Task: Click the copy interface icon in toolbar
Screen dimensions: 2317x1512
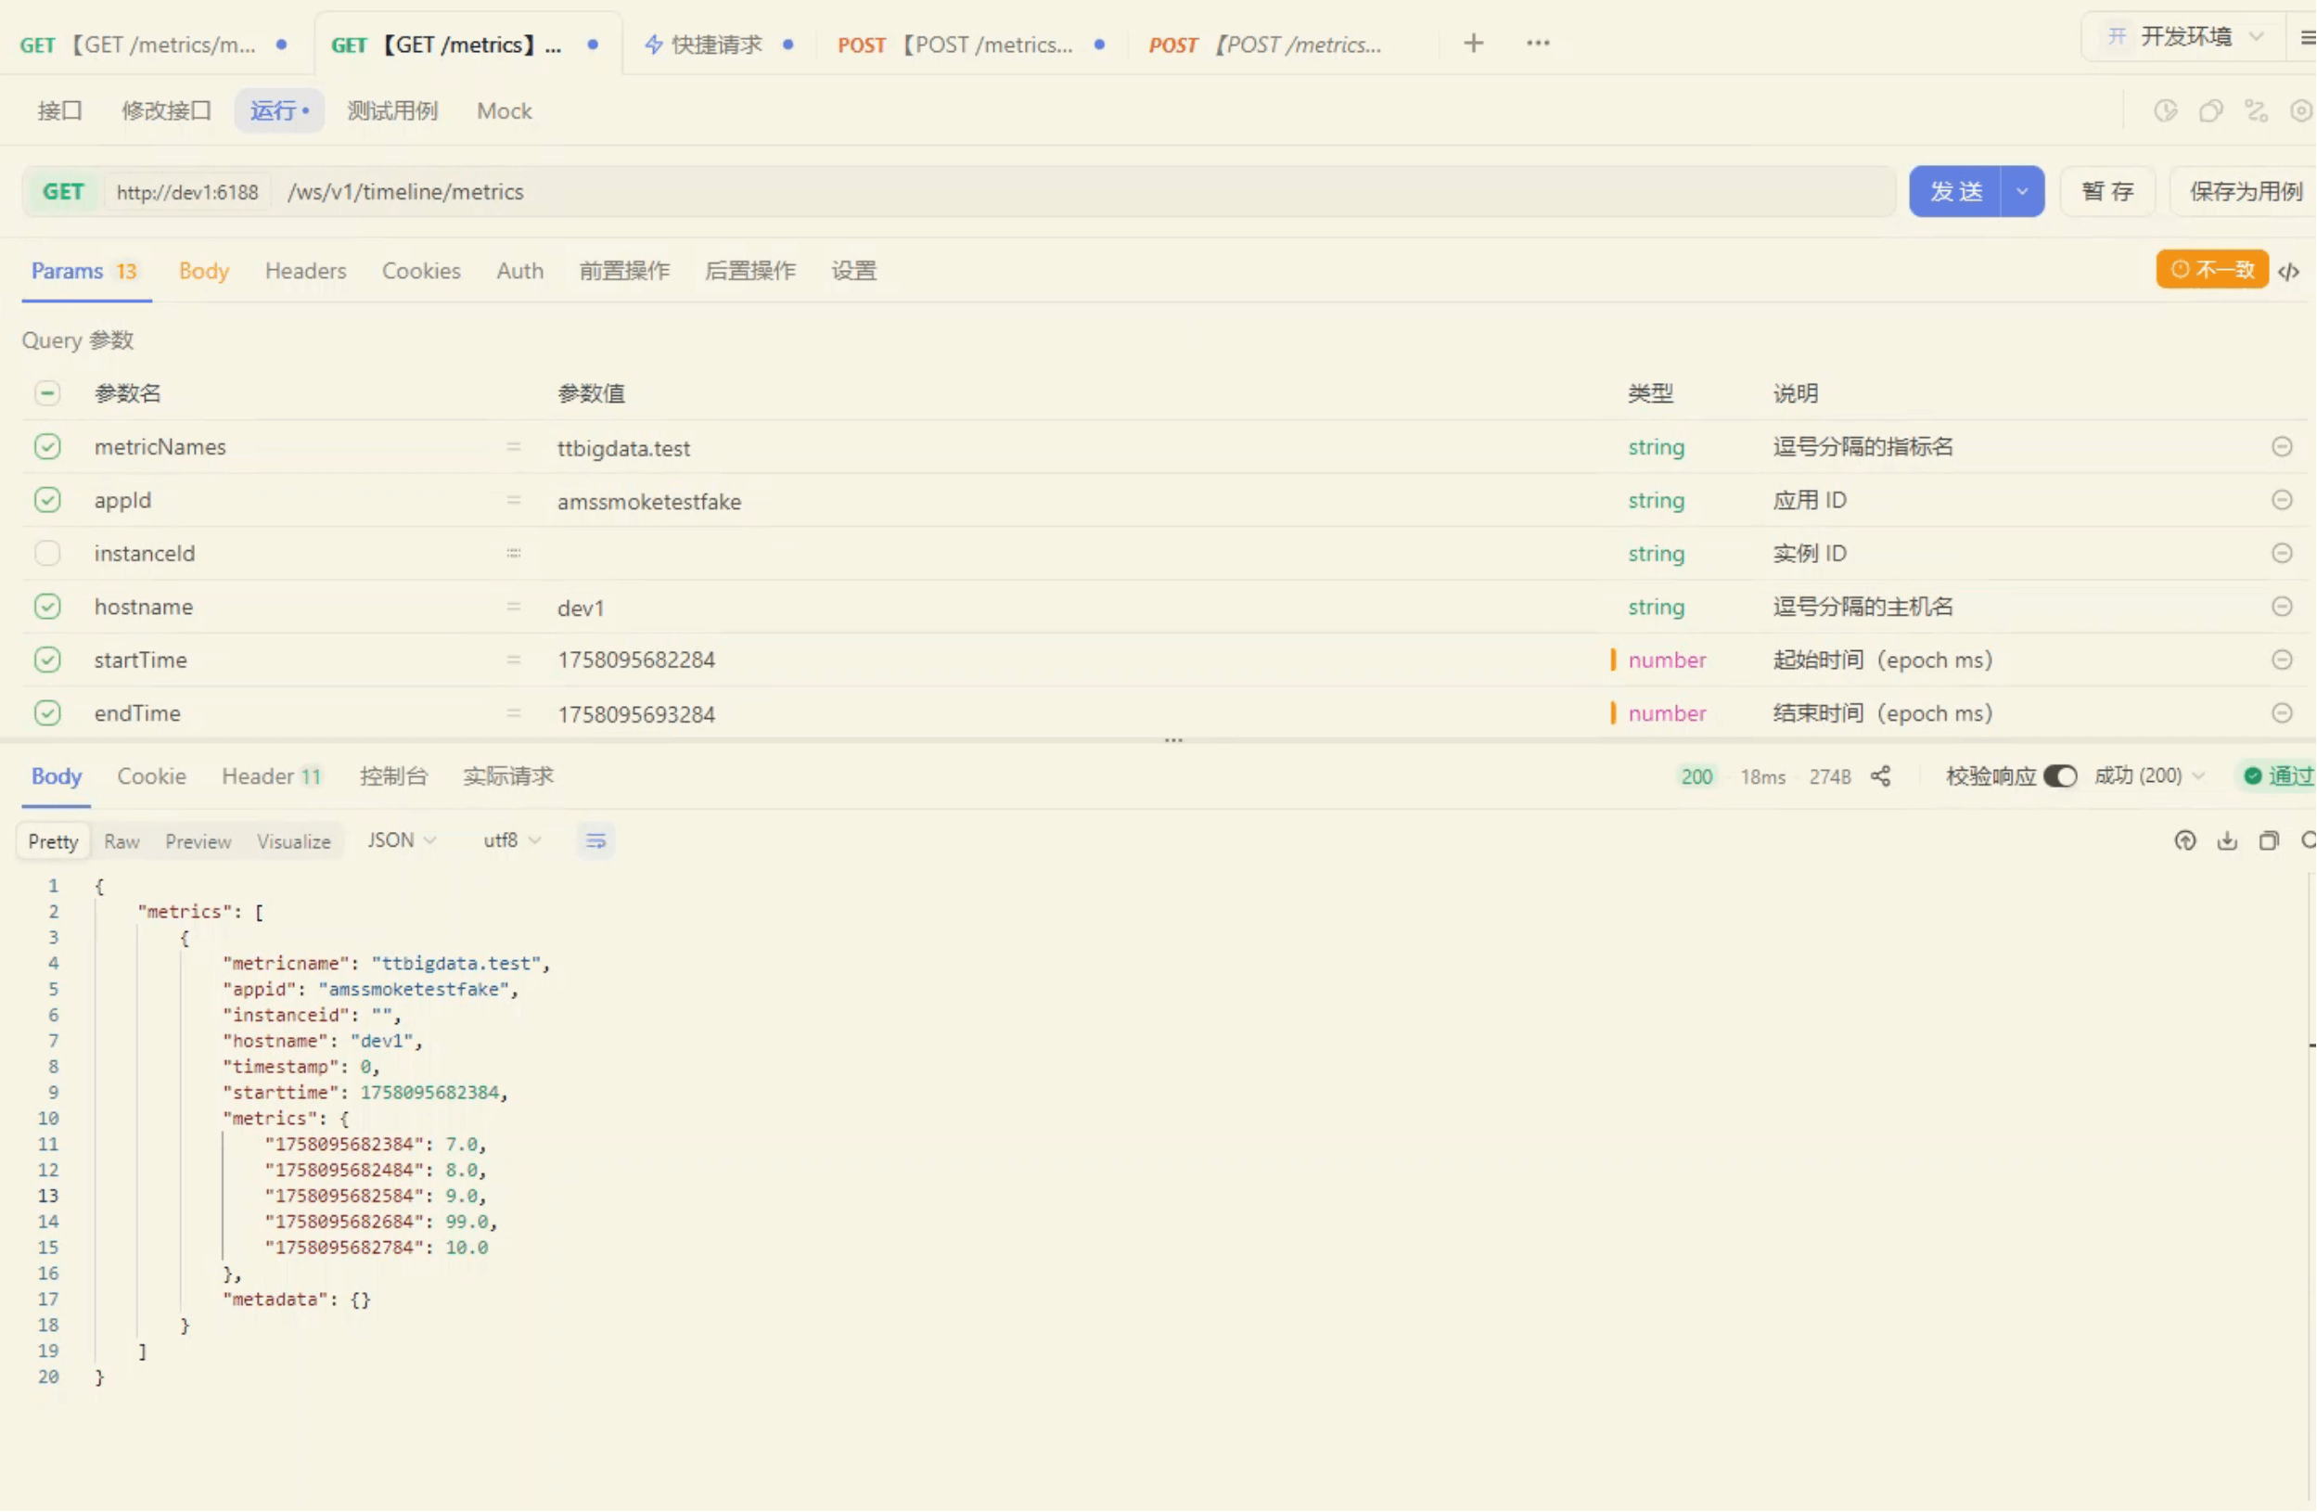Action: point(2210,111)
